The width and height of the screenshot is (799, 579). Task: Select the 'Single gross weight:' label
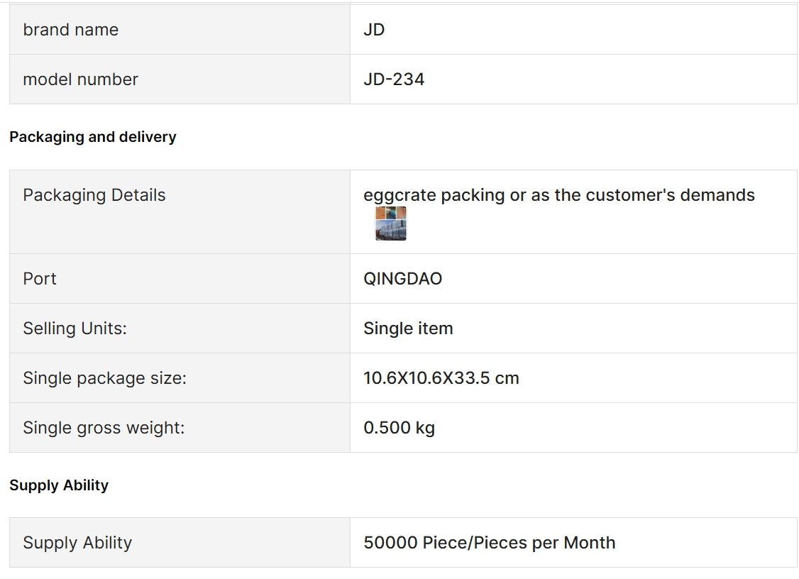point(104,427)
